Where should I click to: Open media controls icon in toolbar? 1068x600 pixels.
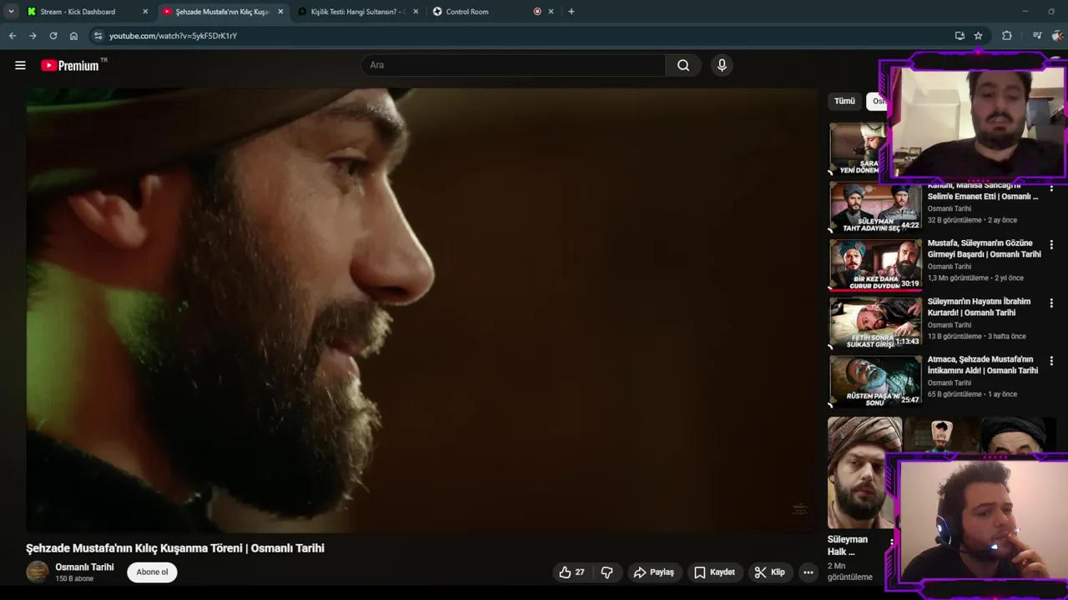(x=1037, y=36)
